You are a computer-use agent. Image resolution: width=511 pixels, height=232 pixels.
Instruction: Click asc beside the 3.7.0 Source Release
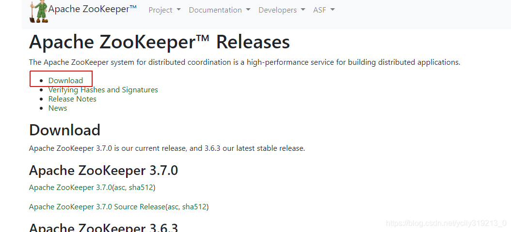tap(173, 207)
